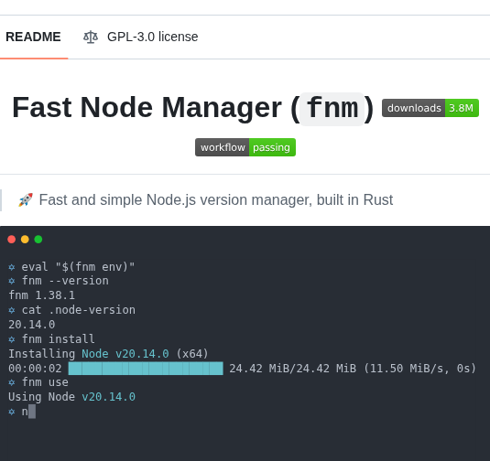Click 'Installing Node v20.14.0 (x64)' line
The width and height of the screenshot is (490, 461).
108,354
